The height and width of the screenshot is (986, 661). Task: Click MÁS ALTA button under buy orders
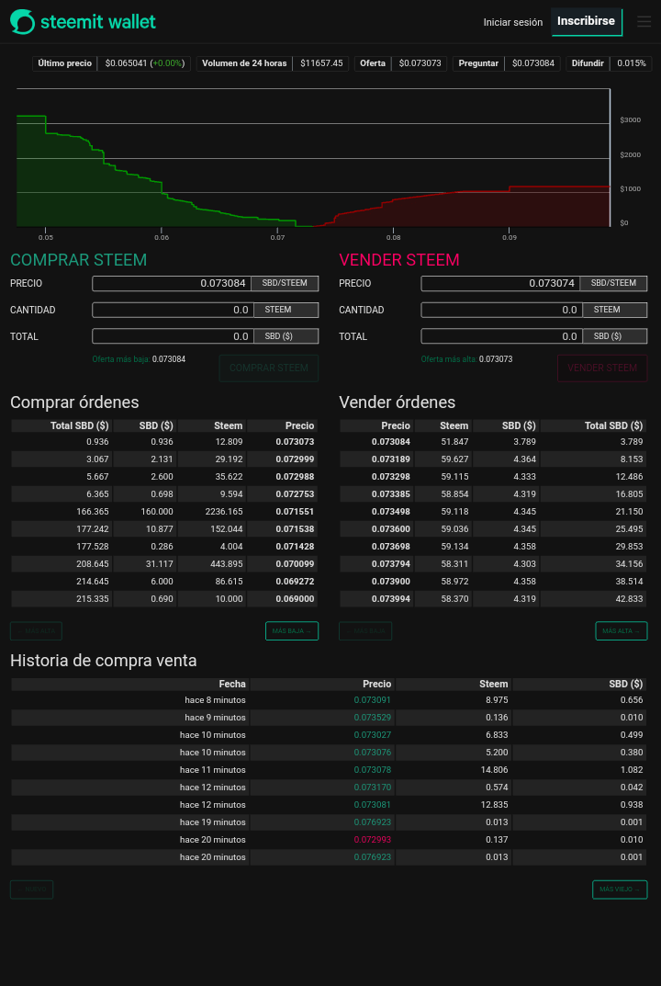[x=36, y=630]
